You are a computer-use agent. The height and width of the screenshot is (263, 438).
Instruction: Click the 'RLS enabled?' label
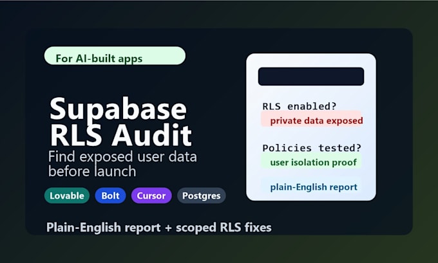point(300,106)
